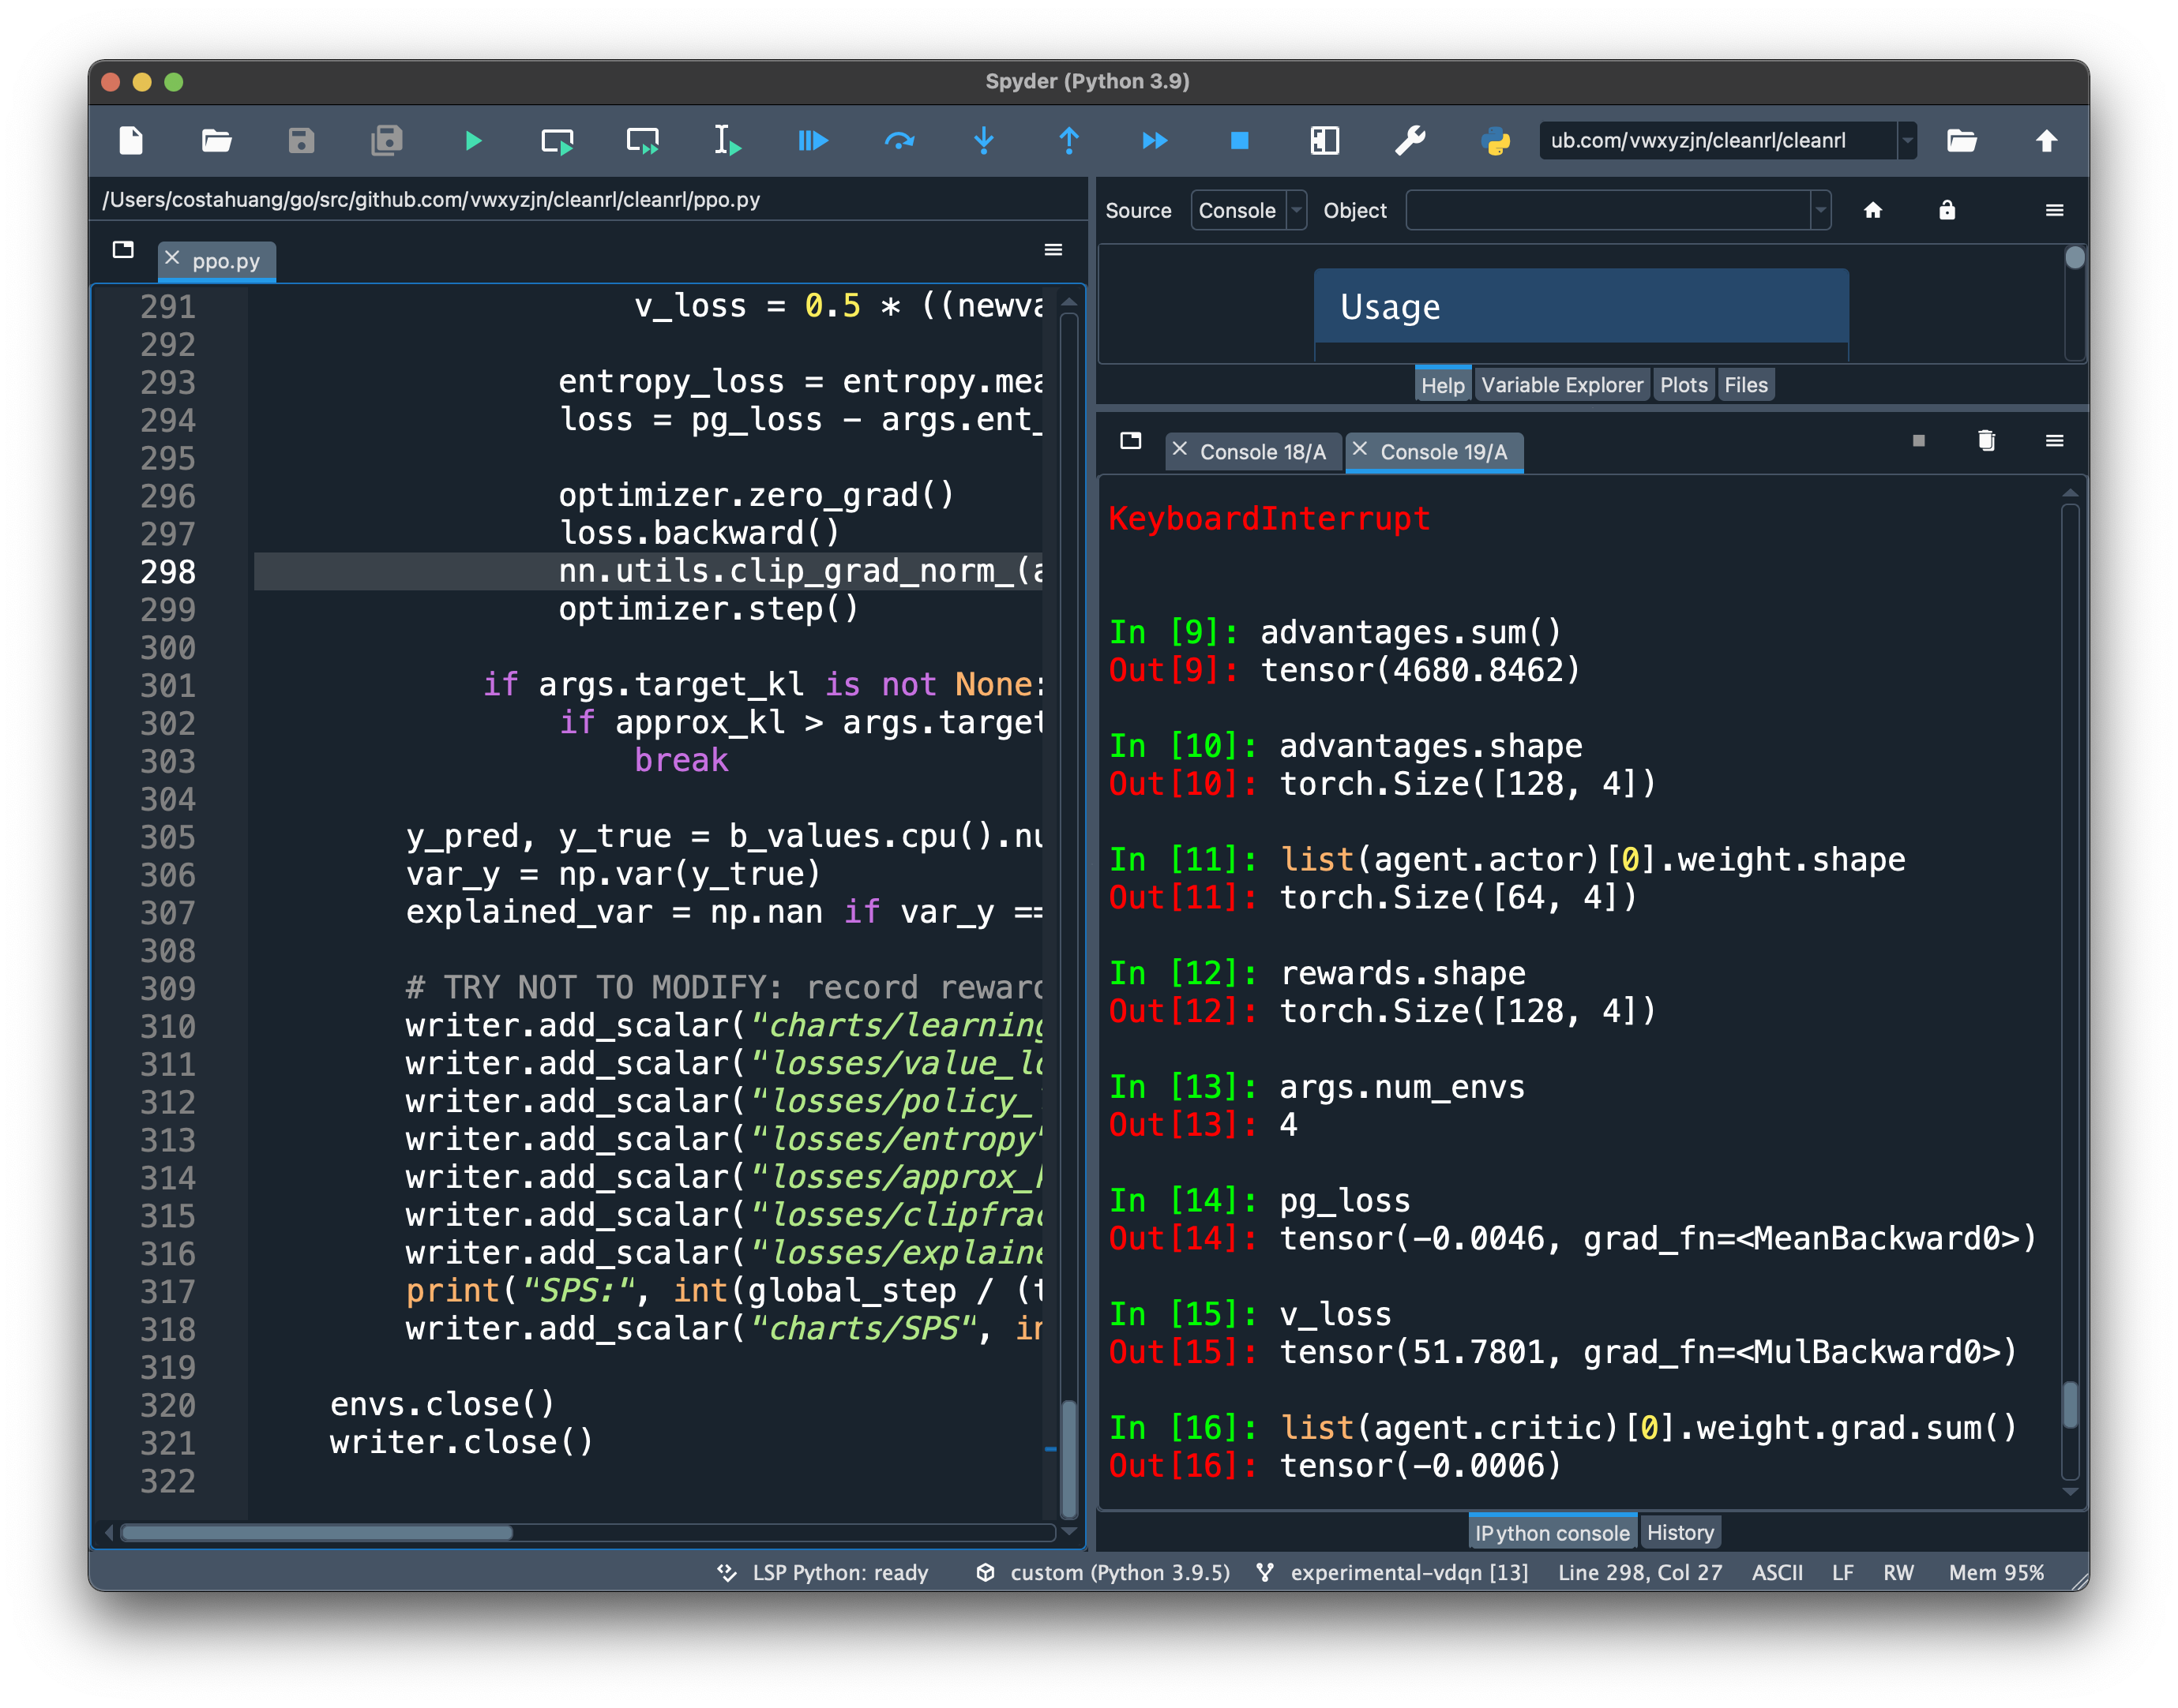The width and height of the screenshot is (2178, 1708).
Task: Run cell and advance icon
Action: point(642,141)
